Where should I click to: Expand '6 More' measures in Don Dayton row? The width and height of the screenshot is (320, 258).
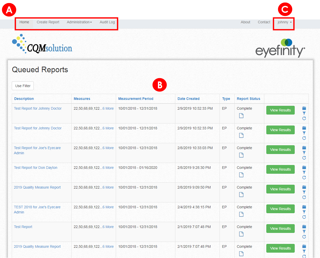pos(108,168)
